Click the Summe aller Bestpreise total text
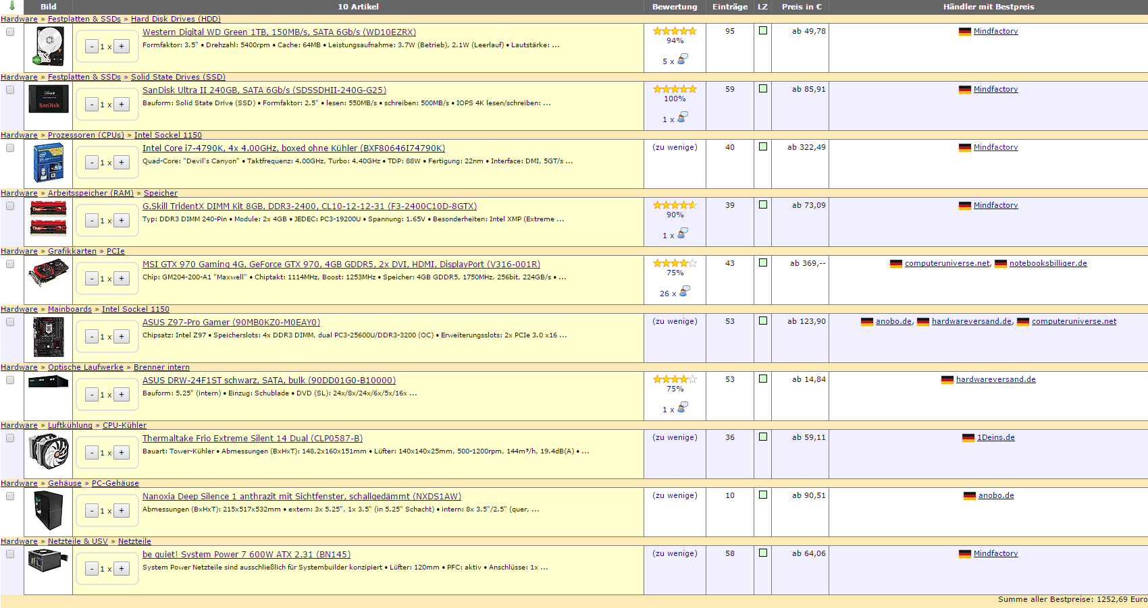This screenshot has width=1148, height=608. click(1072, 599)
